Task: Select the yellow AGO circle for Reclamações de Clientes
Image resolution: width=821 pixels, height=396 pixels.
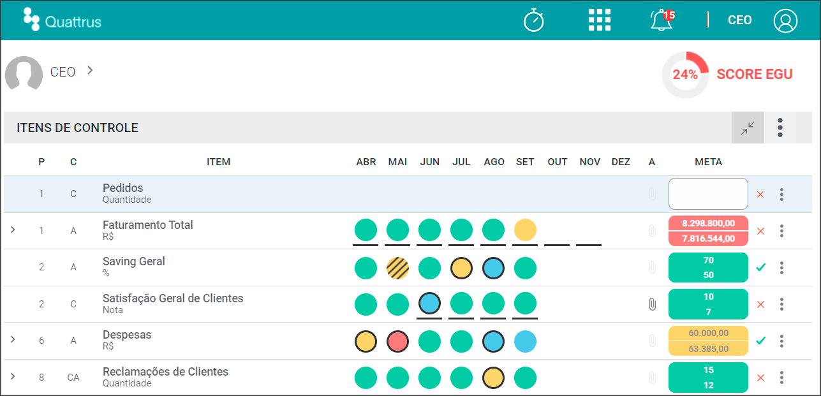Action: (x=493, y=378)
